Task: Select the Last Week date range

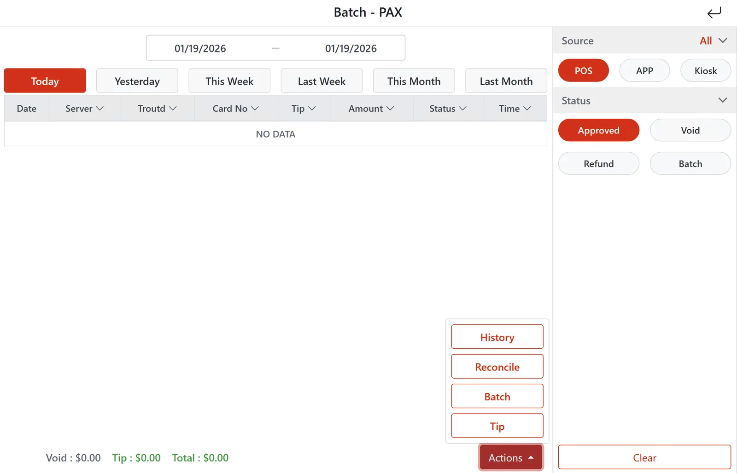Action: tap(322, 81)
